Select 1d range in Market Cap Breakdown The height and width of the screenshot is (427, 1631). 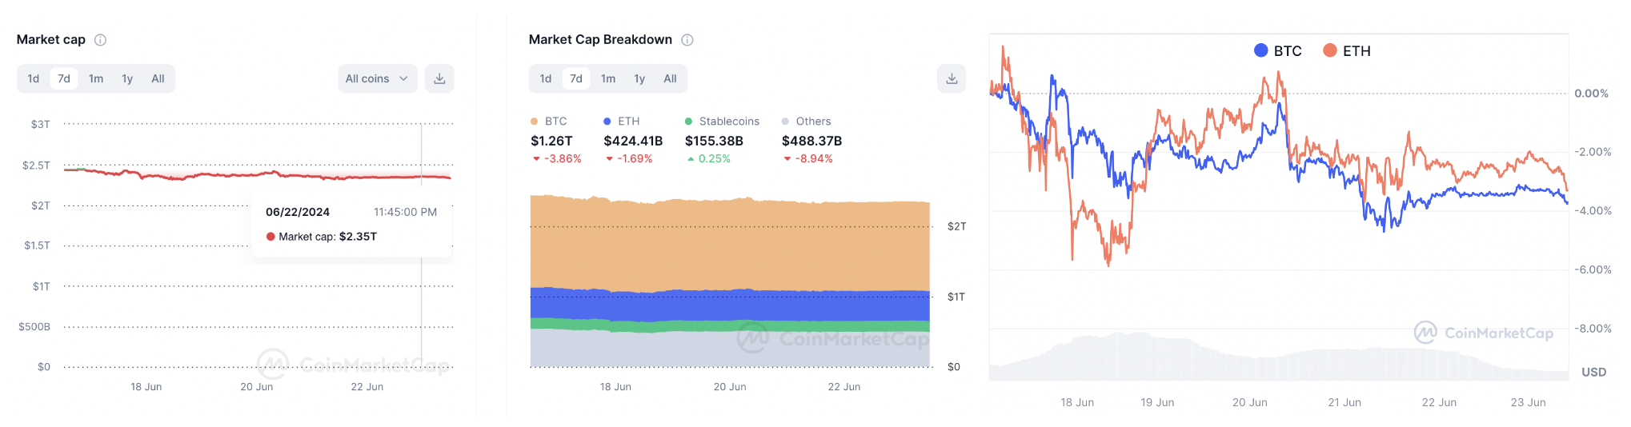[x=546, y=78]
